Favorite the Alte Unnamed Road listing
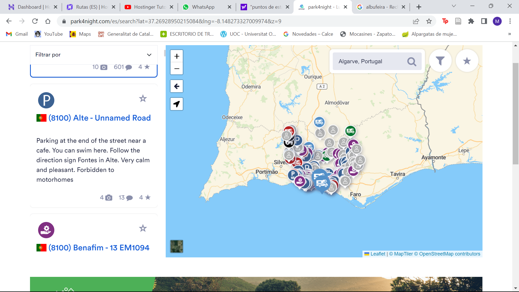Screen dimensions: 519x292 pos(143,98)
